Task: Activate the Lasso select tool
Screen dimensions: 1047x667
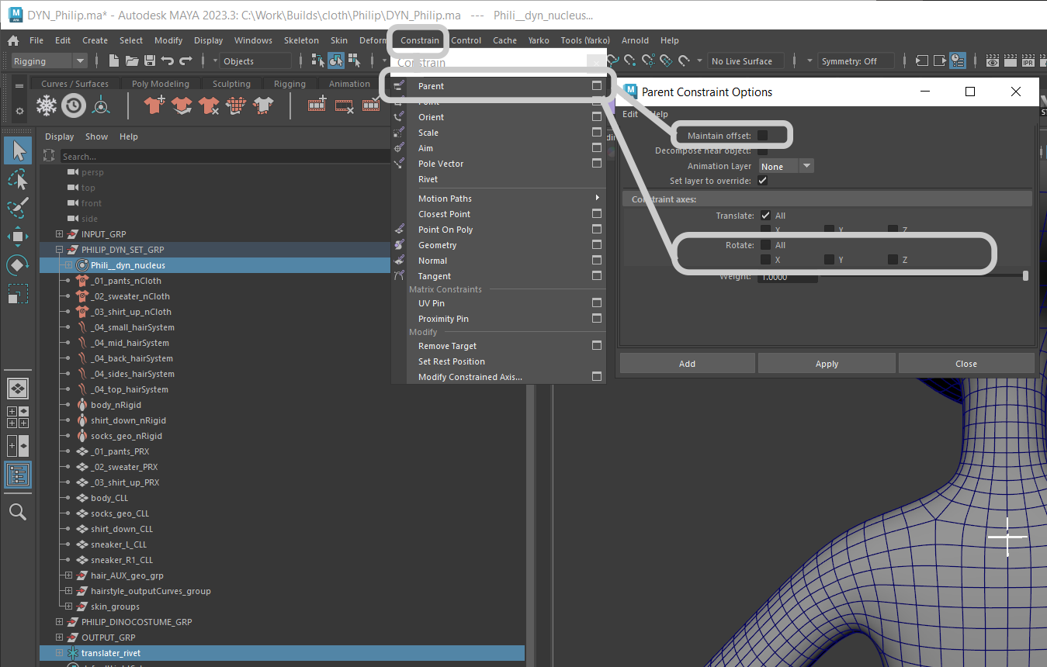Action: (x=18, y=180)
